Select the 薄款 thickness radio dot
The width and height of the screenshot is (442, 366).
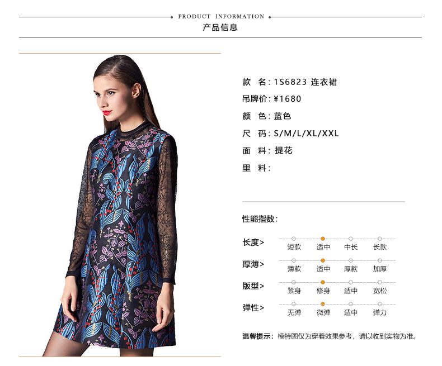[x=294, y=260]
